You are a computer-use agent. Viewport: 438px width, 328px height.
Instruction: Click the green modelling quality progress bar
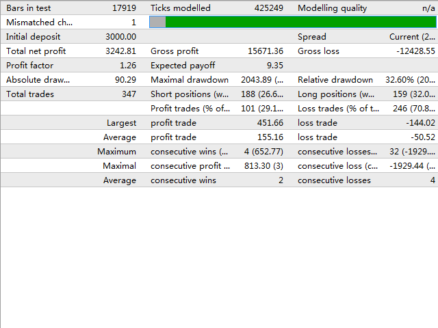[293, 22]
